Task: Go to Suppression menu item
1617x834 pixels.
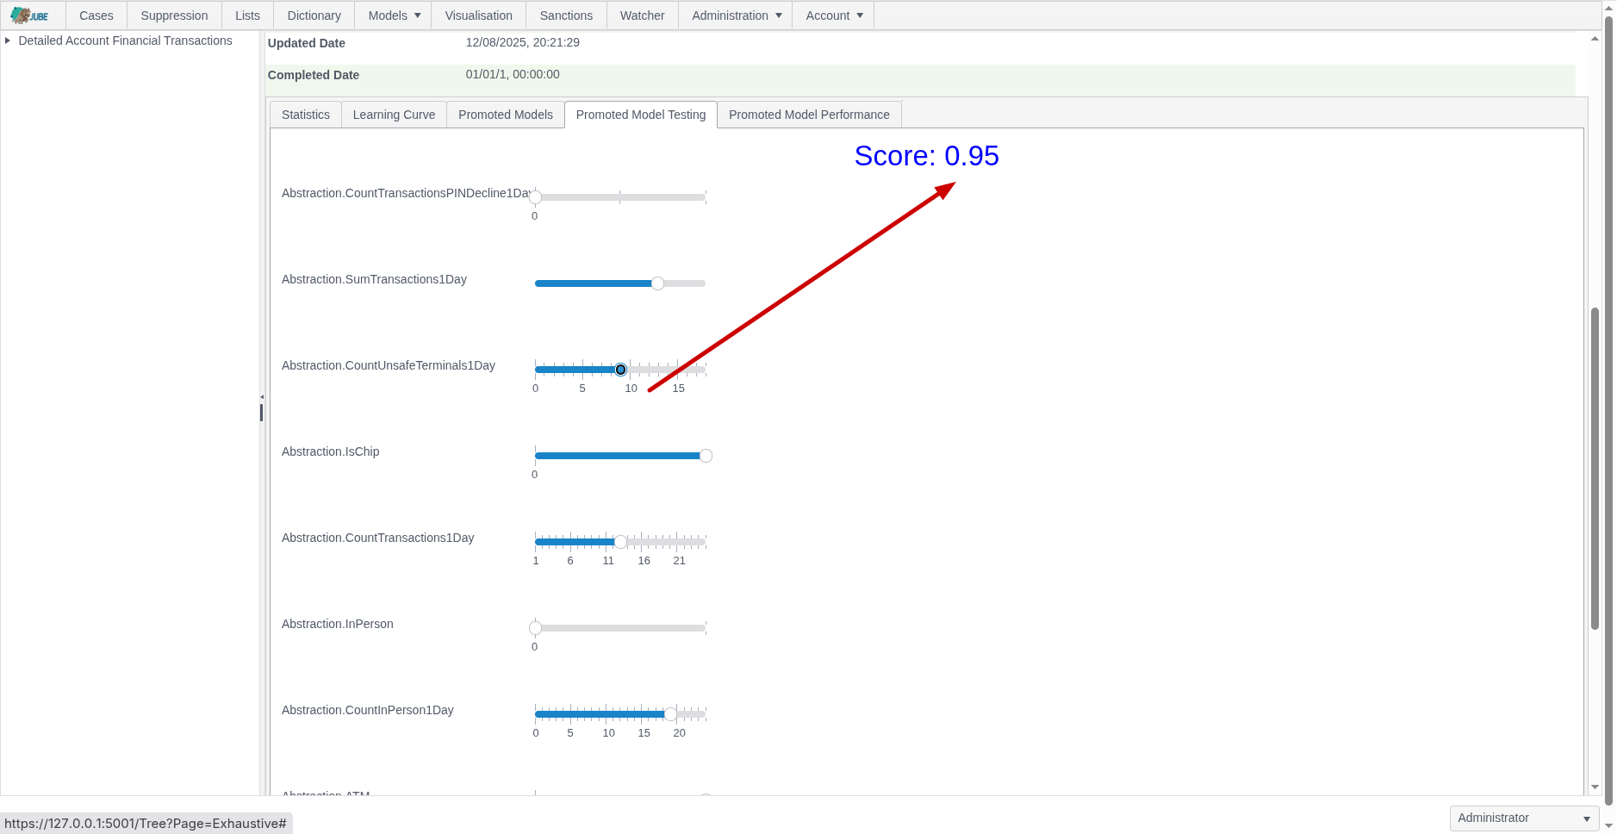Action: (174, 16)
